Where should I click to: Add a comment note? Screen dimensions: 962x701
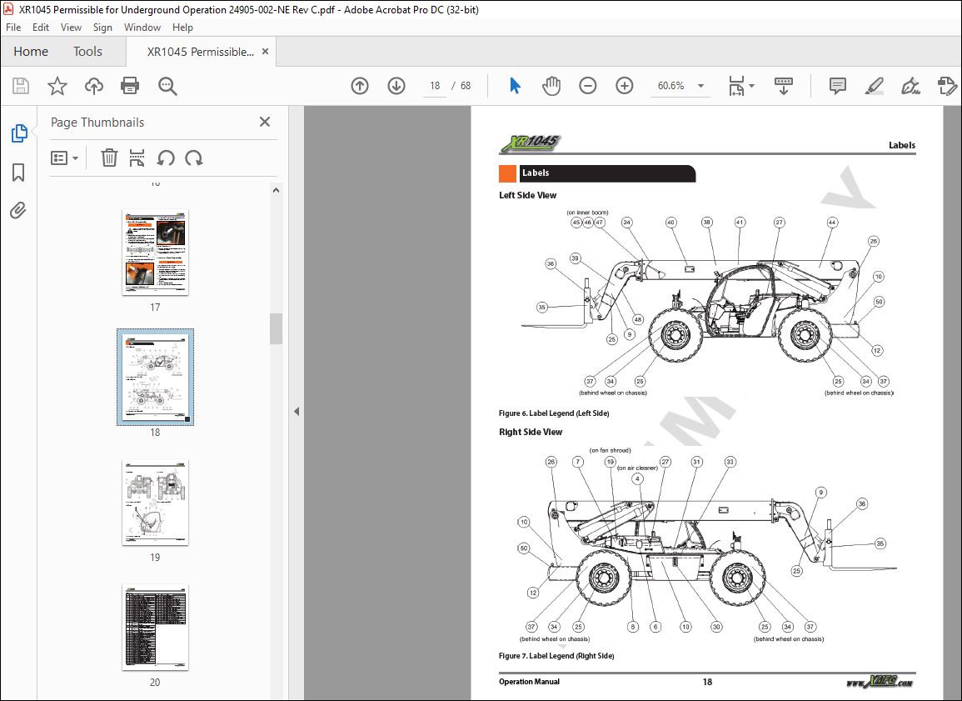tap(837, 86)
